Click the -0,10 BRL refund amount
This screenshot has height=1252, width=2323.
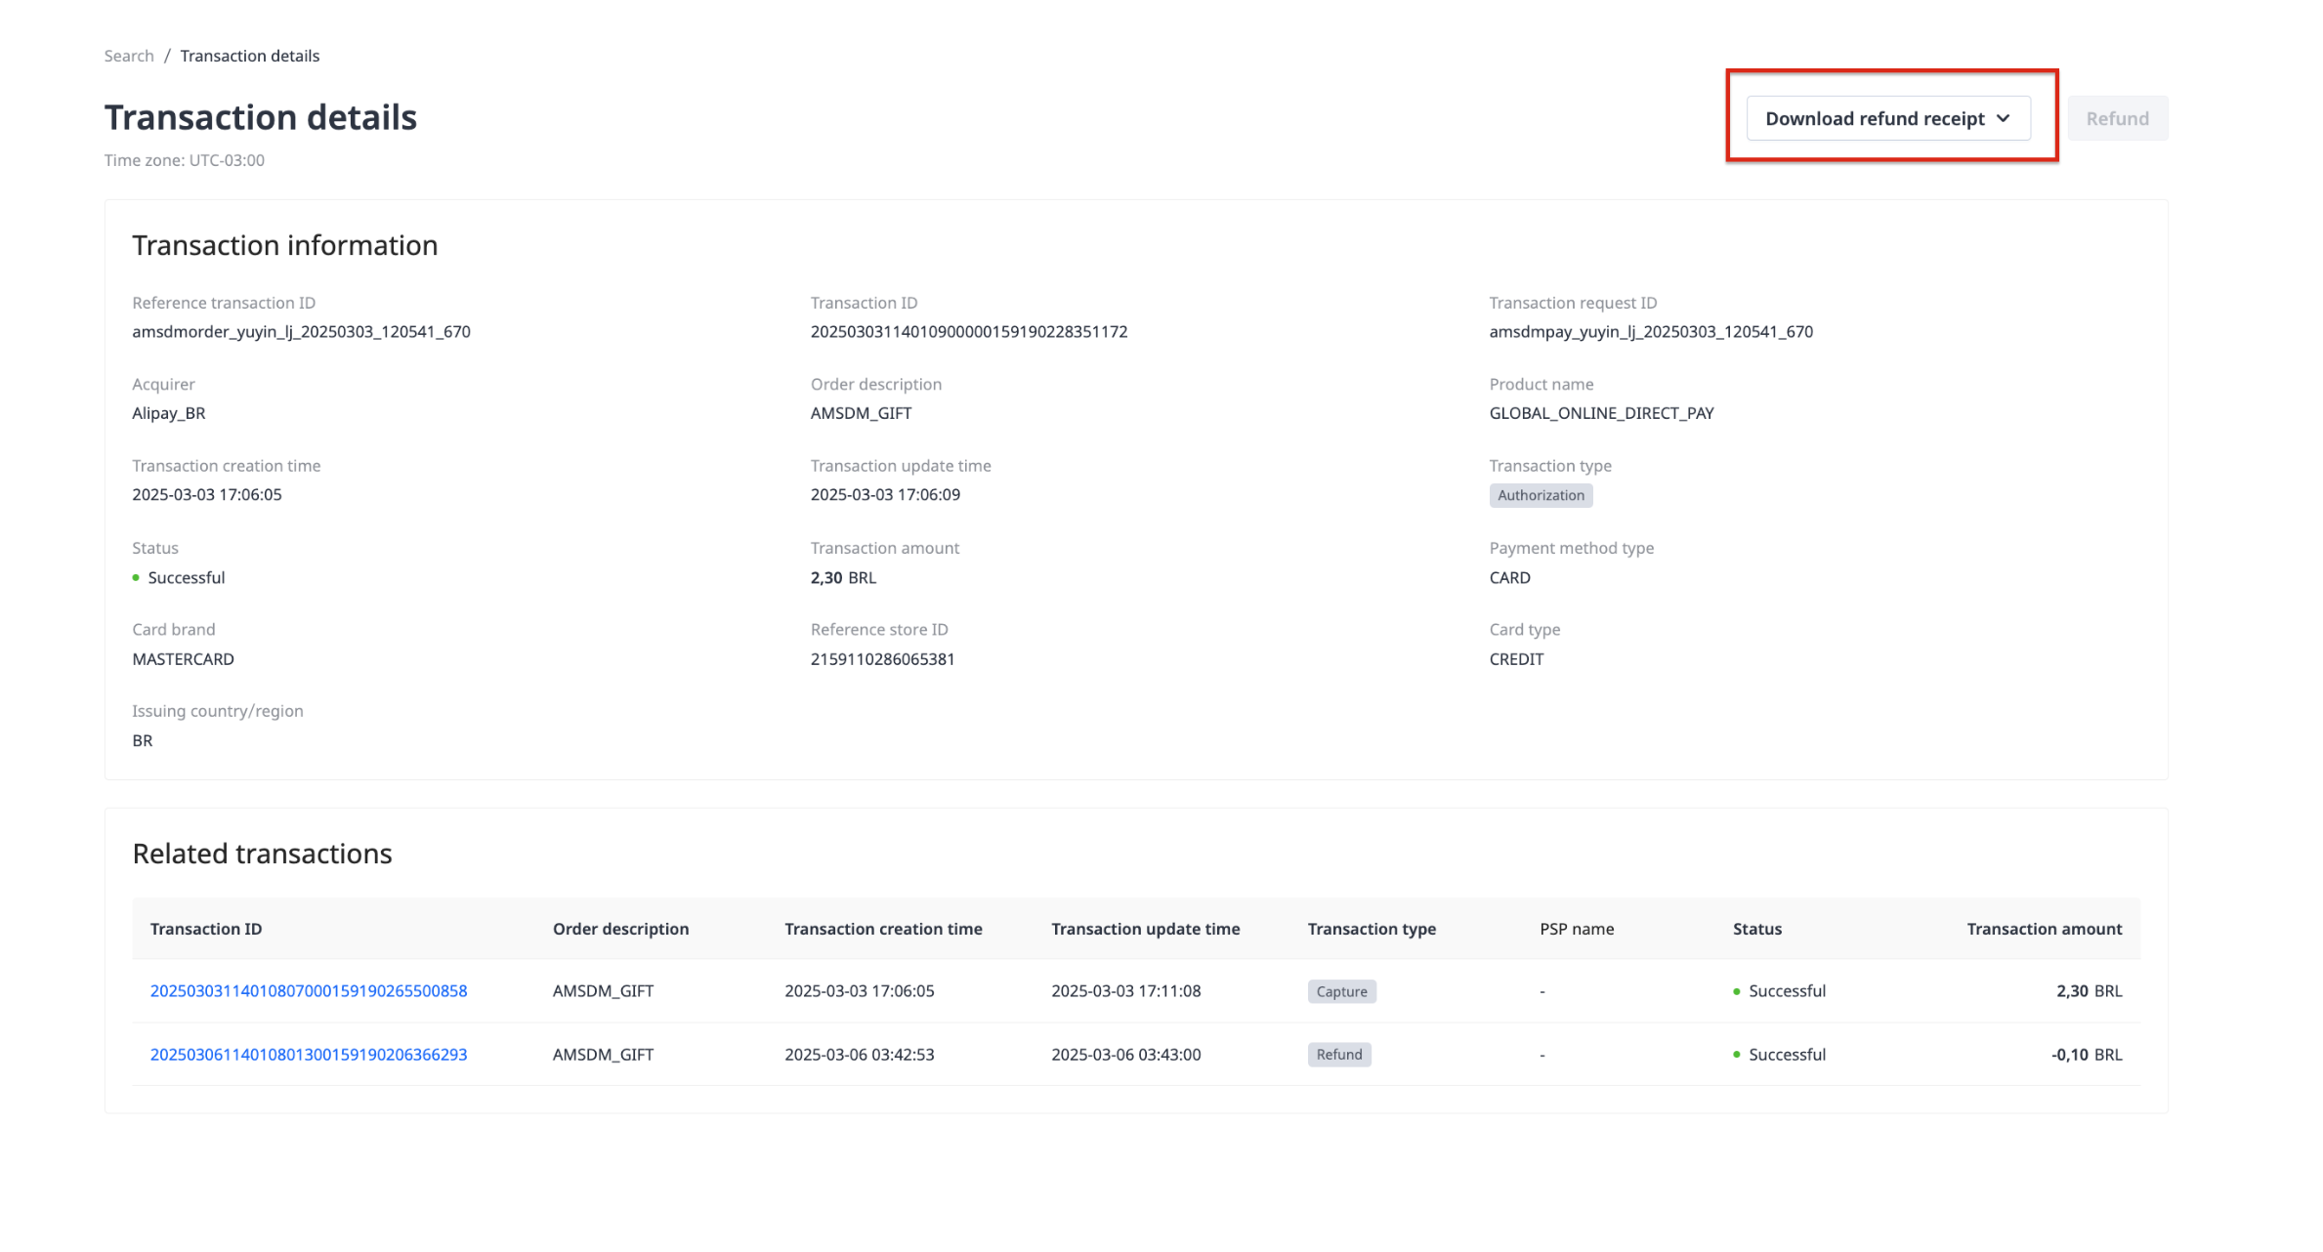[2086, 1054]
